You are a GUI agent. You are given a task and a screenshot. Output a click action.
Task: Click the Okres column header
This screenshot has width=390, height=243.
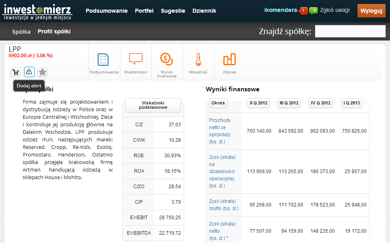tap(218, 103)
